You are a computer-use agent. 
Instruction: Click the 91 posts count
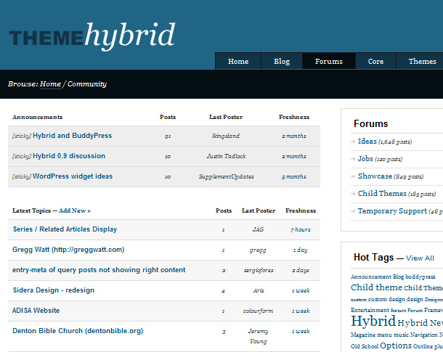pyautogui.click(x=168, y=136)
